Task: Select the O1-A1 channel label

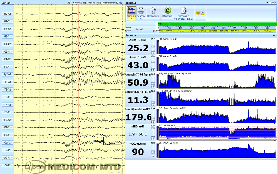Action: pos(8,21)
